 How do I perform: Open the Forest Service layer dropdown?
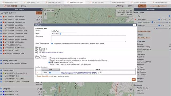click(x=159, y=19)
